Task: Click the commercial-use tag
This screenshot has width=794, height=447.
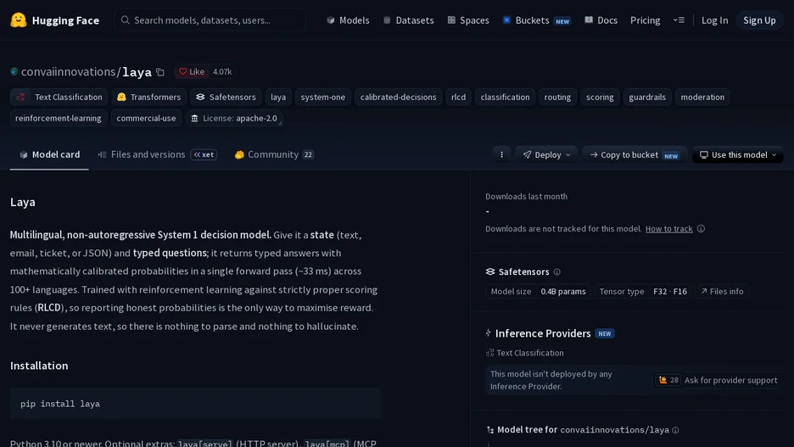Action: click(x=146, y=119)
